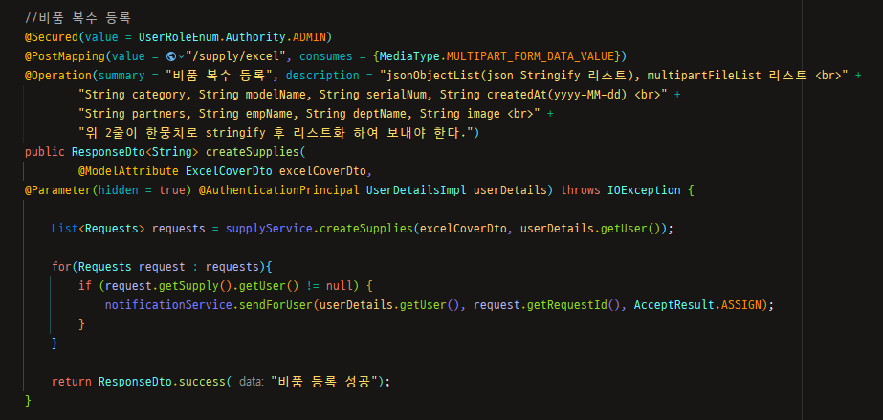Click the string starting "String partners, String empName"

tap(309, 114)
